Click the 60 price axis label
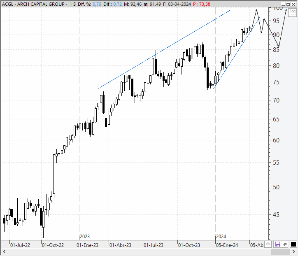The image size is (298, 256). click(276, 140)
